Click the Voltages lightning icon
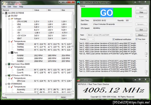 coord(12,19)
